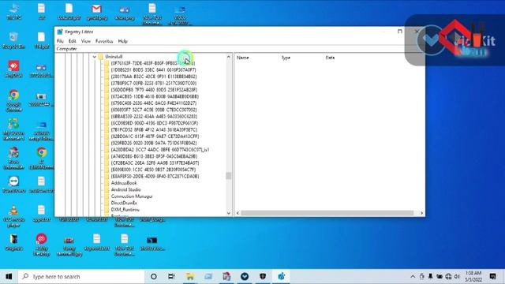
Task: Select the Uninstall key label
Action: pos(114,57)
